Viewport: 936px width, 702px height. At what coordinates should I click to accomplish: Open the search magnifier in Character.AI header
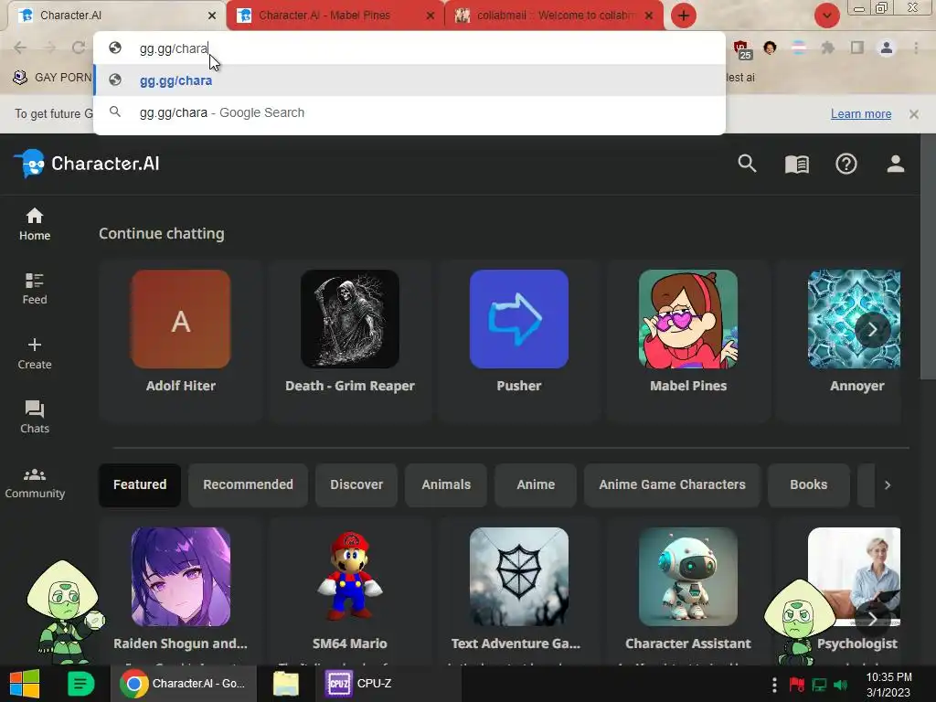[x=747, y=164]
